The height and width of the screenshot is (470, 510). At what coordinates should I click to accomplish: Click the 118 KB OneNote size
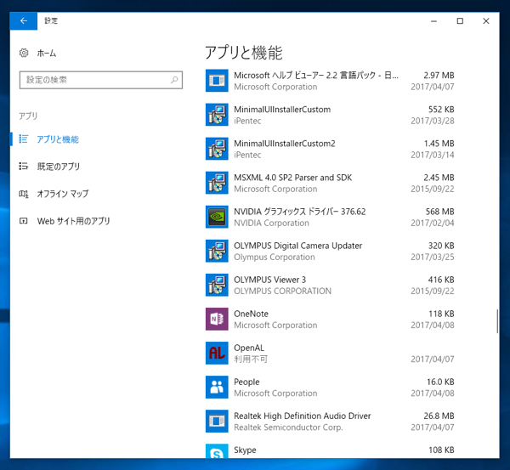[x=441, y=314]
